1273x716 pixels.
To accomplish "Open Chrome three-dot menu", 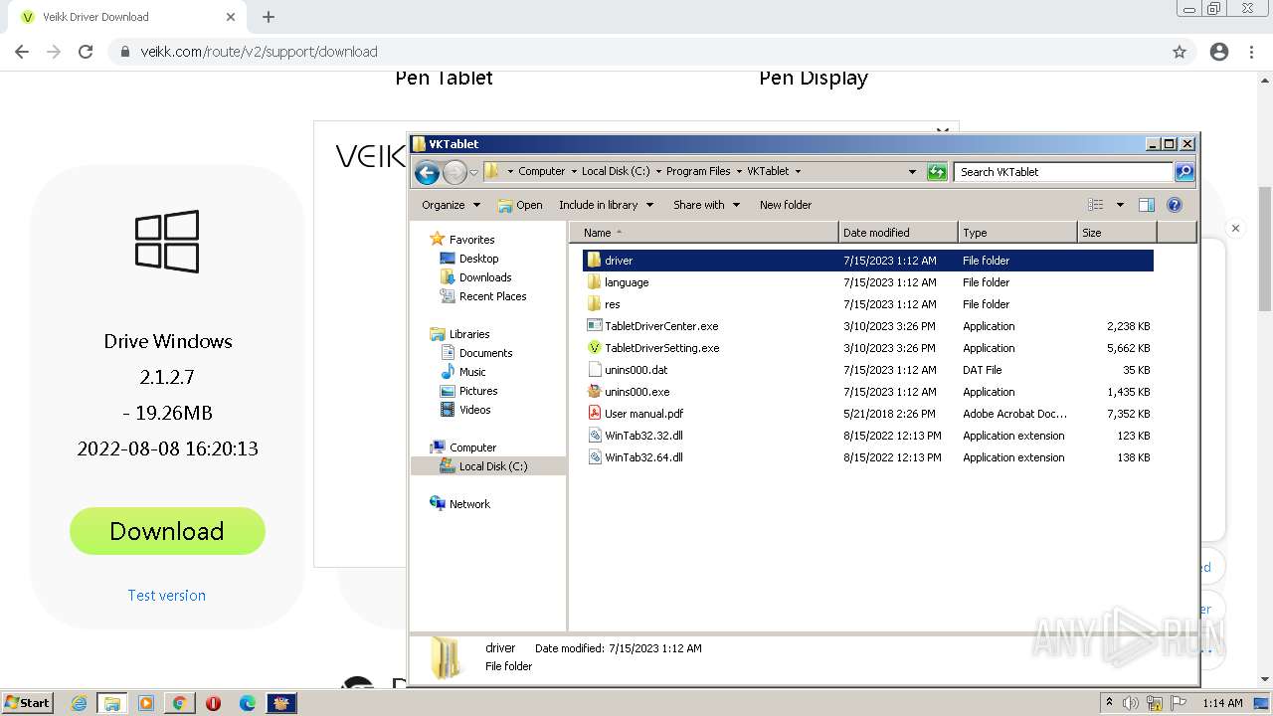I will pyautogui.click(x=1251, y=52).
